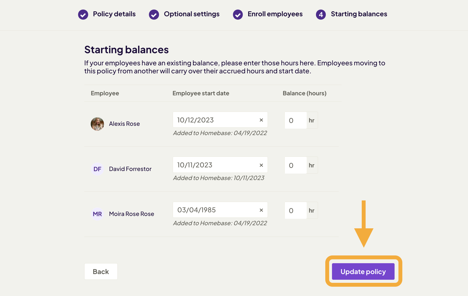The height and width of the screenshot is (296, 468).
Task: Click Alexis Rose's profile photo
Action: 97,124
